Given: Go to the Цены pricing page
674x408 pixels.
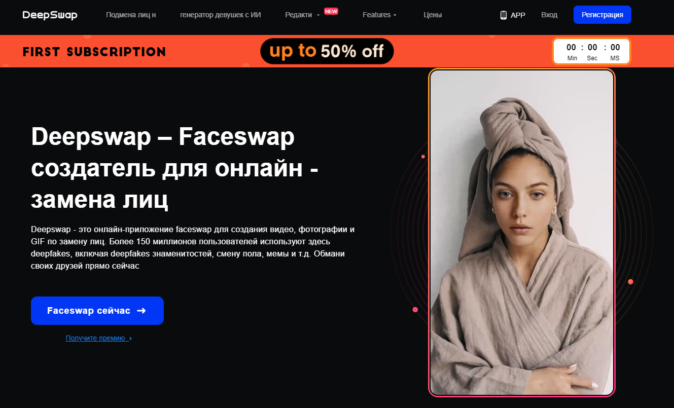Looking at the screenshot, I should [x=433, y=15].
